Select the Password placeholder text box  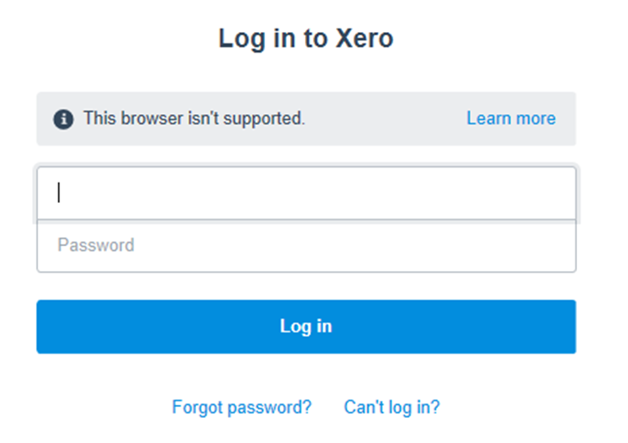point(306,246)
